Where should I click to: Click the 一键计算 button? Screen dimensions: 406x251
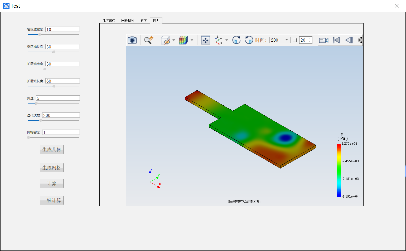pos(52,200)
